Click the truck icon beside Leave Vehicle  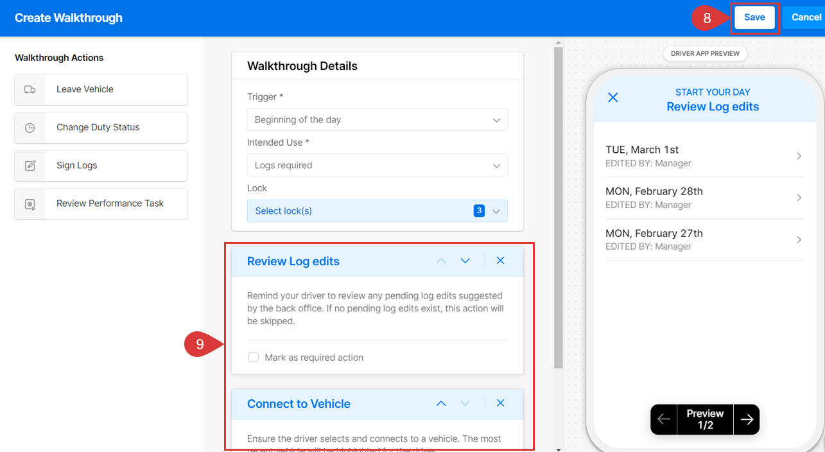(30, 90)
